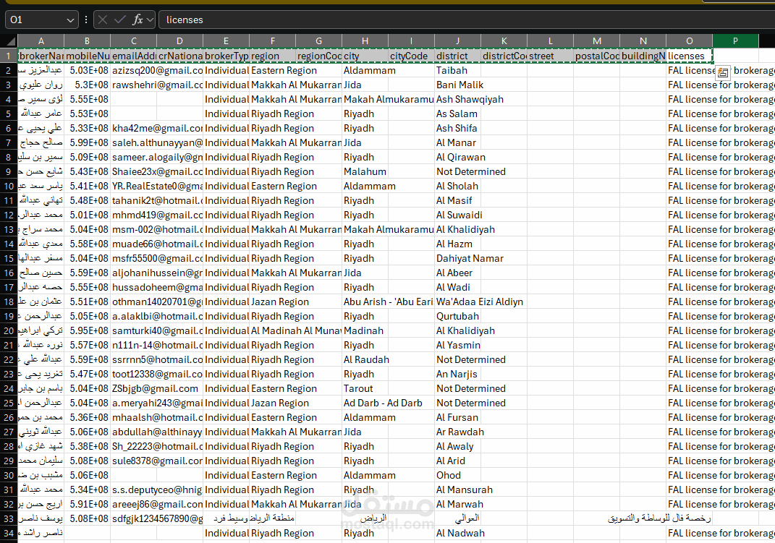This screenshot has width=775, height=543.
Task: Select row 1 header
Action: pos(9,56)
